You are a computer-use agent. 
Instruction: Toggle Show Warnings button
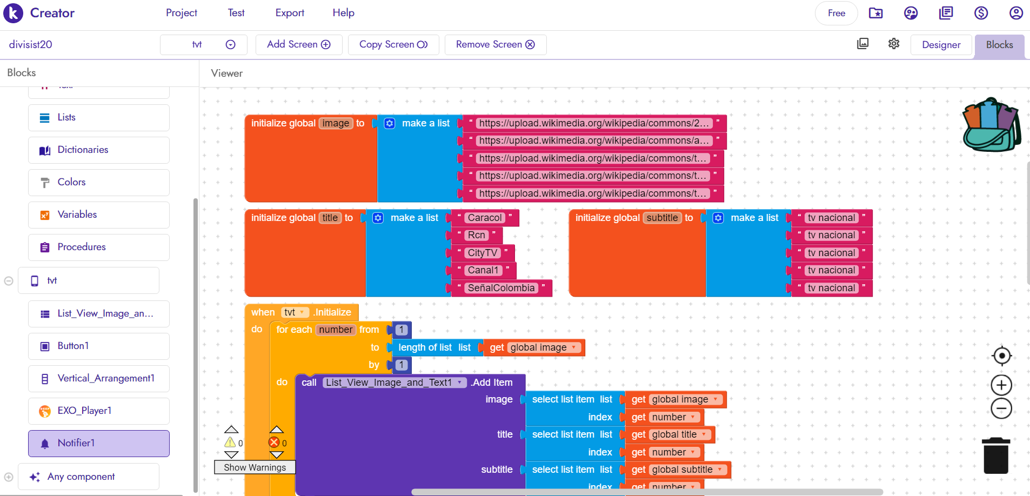point(255,467)
